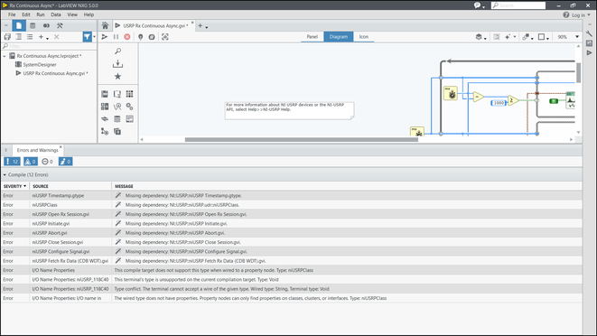Open the zoom 90% dropdown

click(x=577, y=37)
